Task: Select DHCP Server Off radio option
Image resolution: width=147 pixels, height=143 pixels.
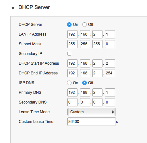Action: (x=84, y=25)
